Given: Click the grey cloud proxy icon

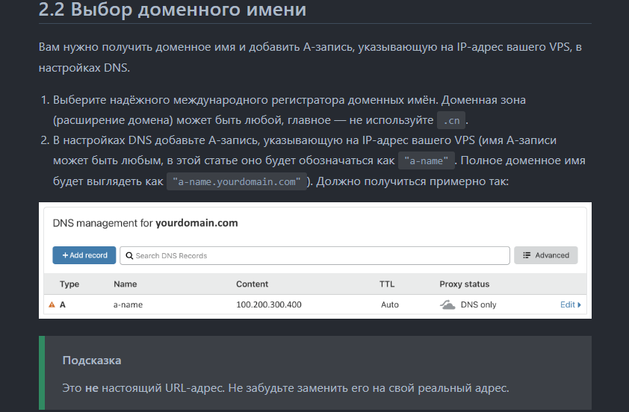Looking at the screenshot, I should (447, 305).
